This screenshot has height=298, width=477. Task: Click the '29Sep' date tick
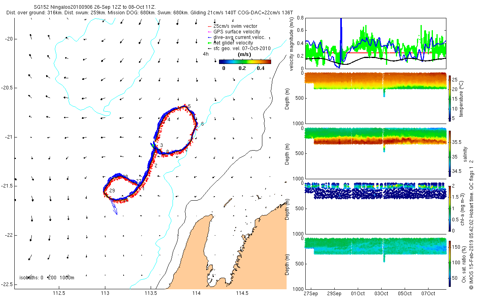(x=334, y=294)
